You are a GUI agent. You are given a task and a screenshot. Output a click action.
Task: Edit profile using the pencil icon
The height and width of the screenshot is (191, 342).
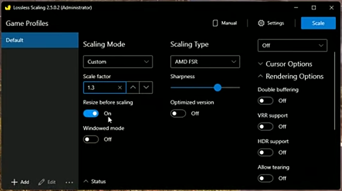41,182
